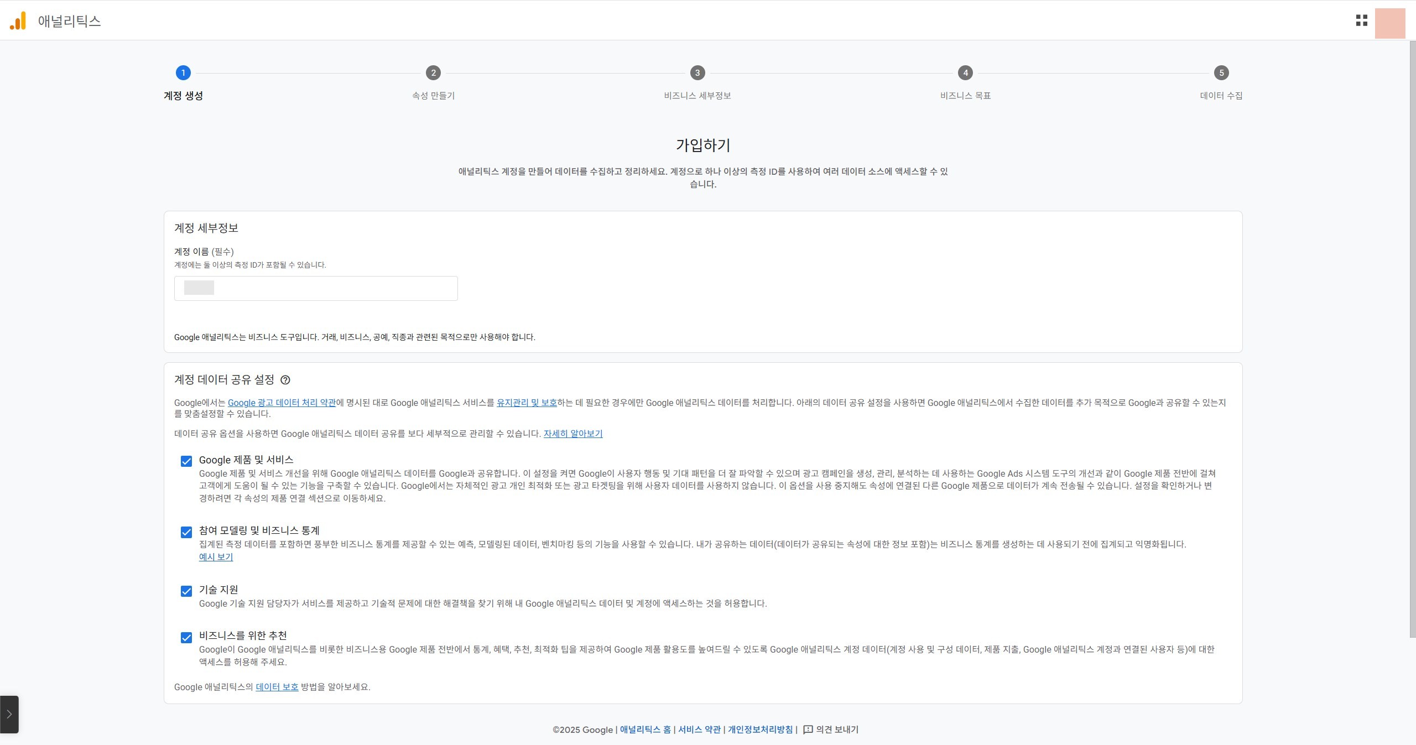Disable the 기술 지원 checkbox
The image size is (1416, 745).
tap(186, 591)
